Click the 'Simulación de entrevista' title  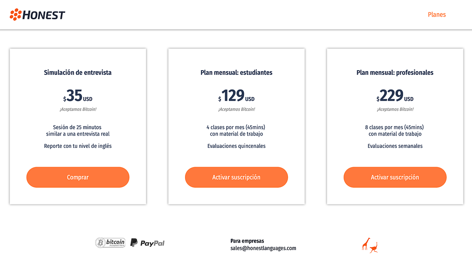pyautogui.click(x=78, y=73)
